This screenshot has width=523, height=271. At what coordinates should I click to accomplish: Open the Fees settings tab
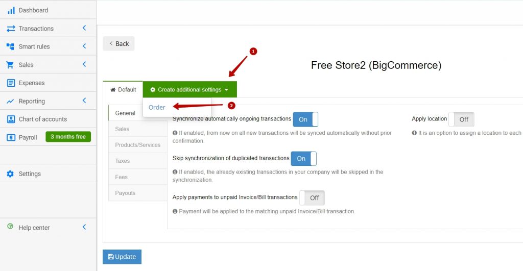(x=137, y=177)
